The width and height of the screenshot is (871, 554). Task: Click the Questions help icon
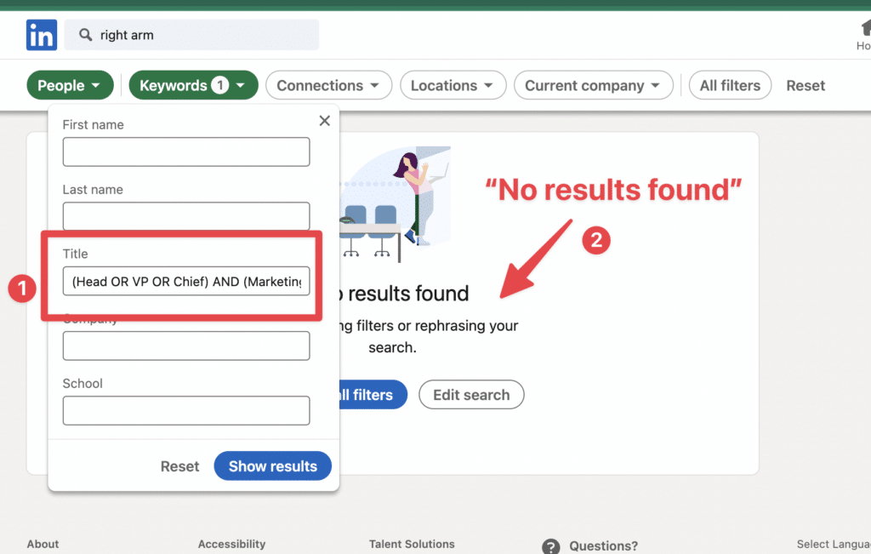551,546
